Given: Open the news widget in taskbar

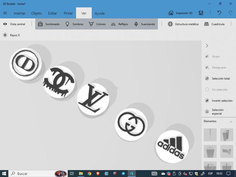Looking at the screenshot, I should [x=154, y=173].
